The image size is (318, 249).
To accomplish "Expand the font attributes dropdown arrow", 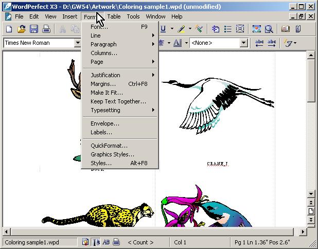I will (186, 43).
